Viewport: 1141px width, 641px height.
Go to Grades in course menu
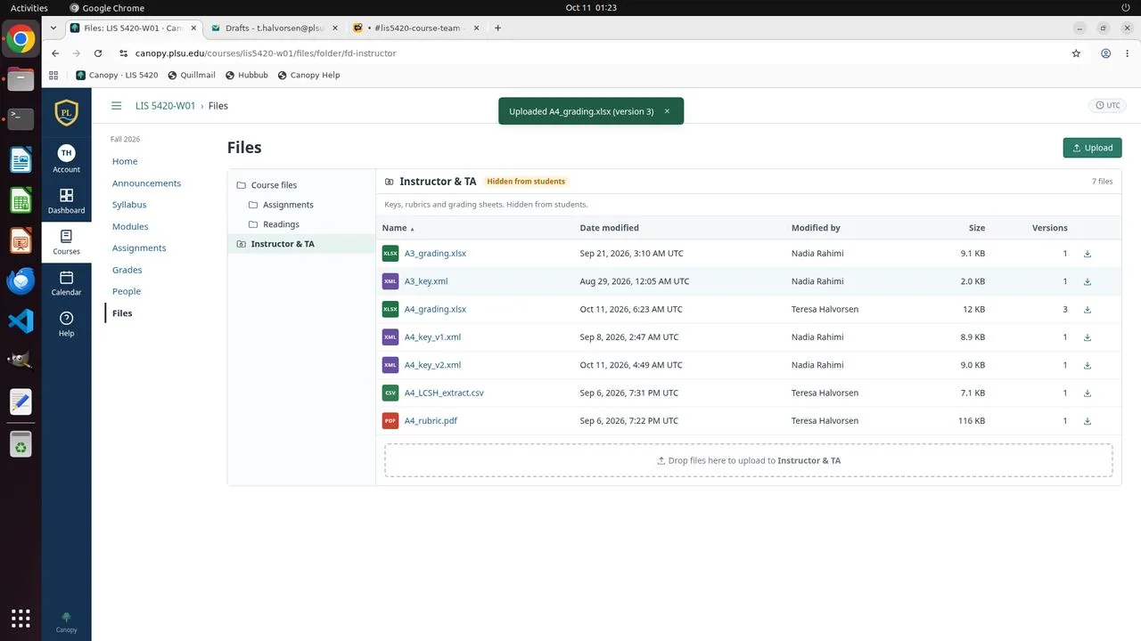(x=127, y=270)
